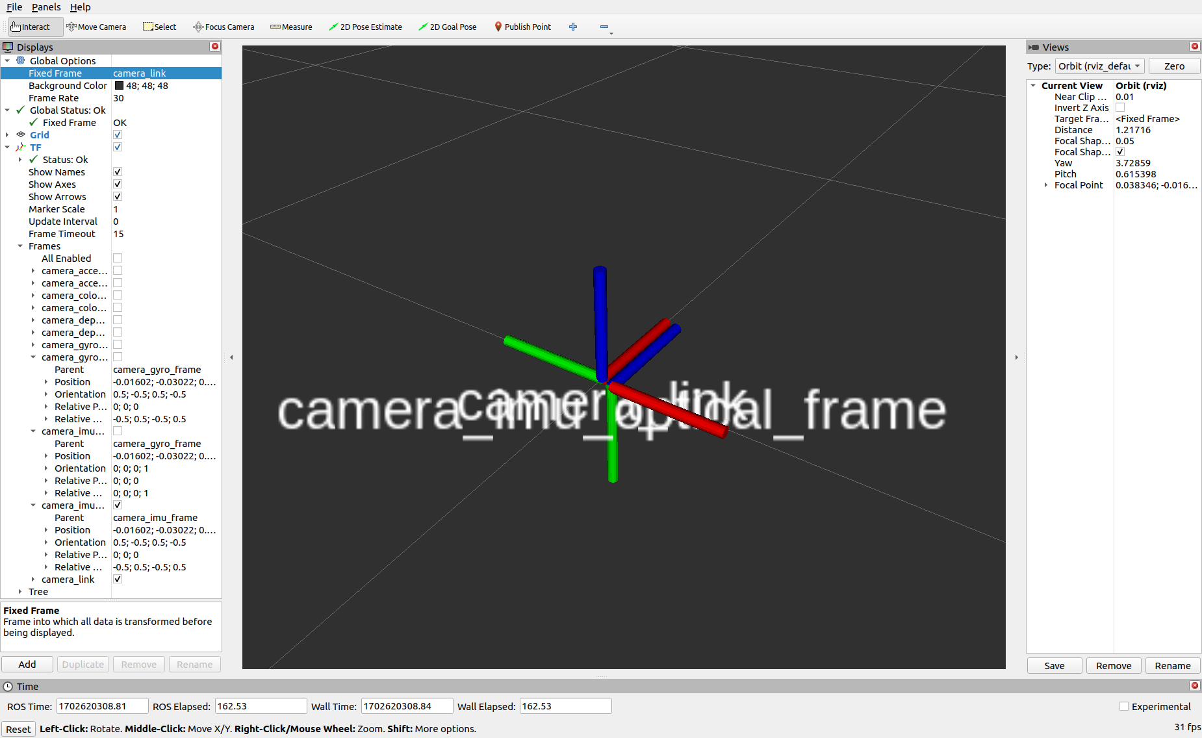Enable the All Enabled frames checkbox
The height and width of the screenshot is (738, 1202).
pyautogui.click(x=118, y=258)
